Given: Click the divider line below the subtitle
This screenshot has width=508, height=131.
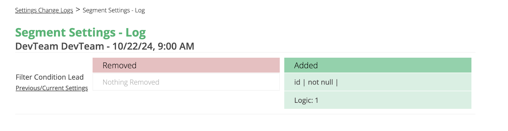Looking at the screenshot, I should 245,52.
